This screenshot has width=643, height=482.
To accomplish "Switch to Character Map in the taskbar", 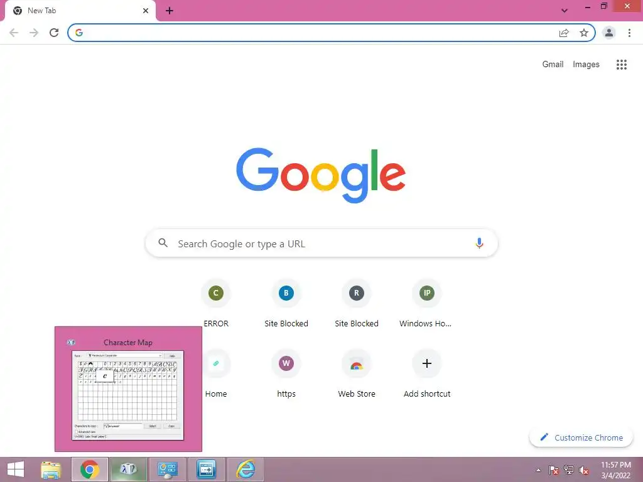I will pyautogui.click(x=128, y=469).
